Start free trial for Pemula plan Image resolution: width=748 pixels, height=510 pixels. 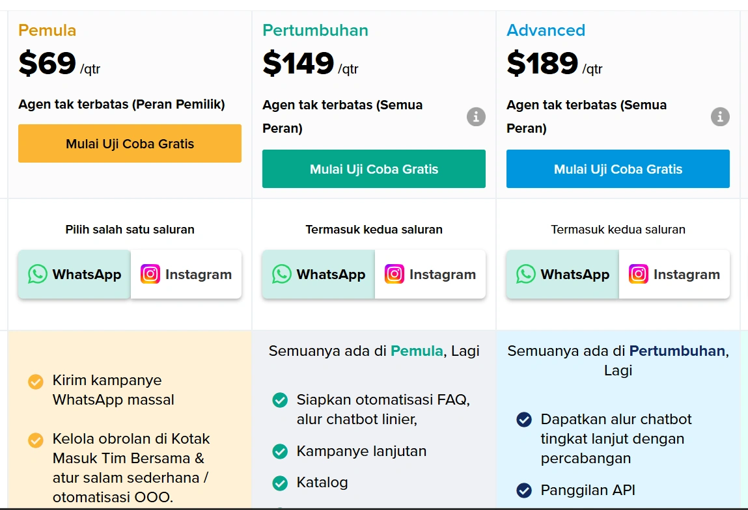tap(130, 144)
